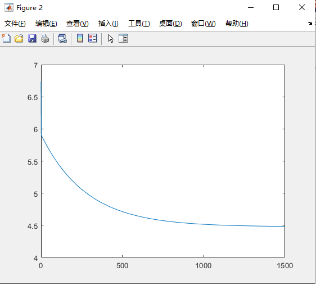Click the Figure 2 window title text

(x=29, y=8)
